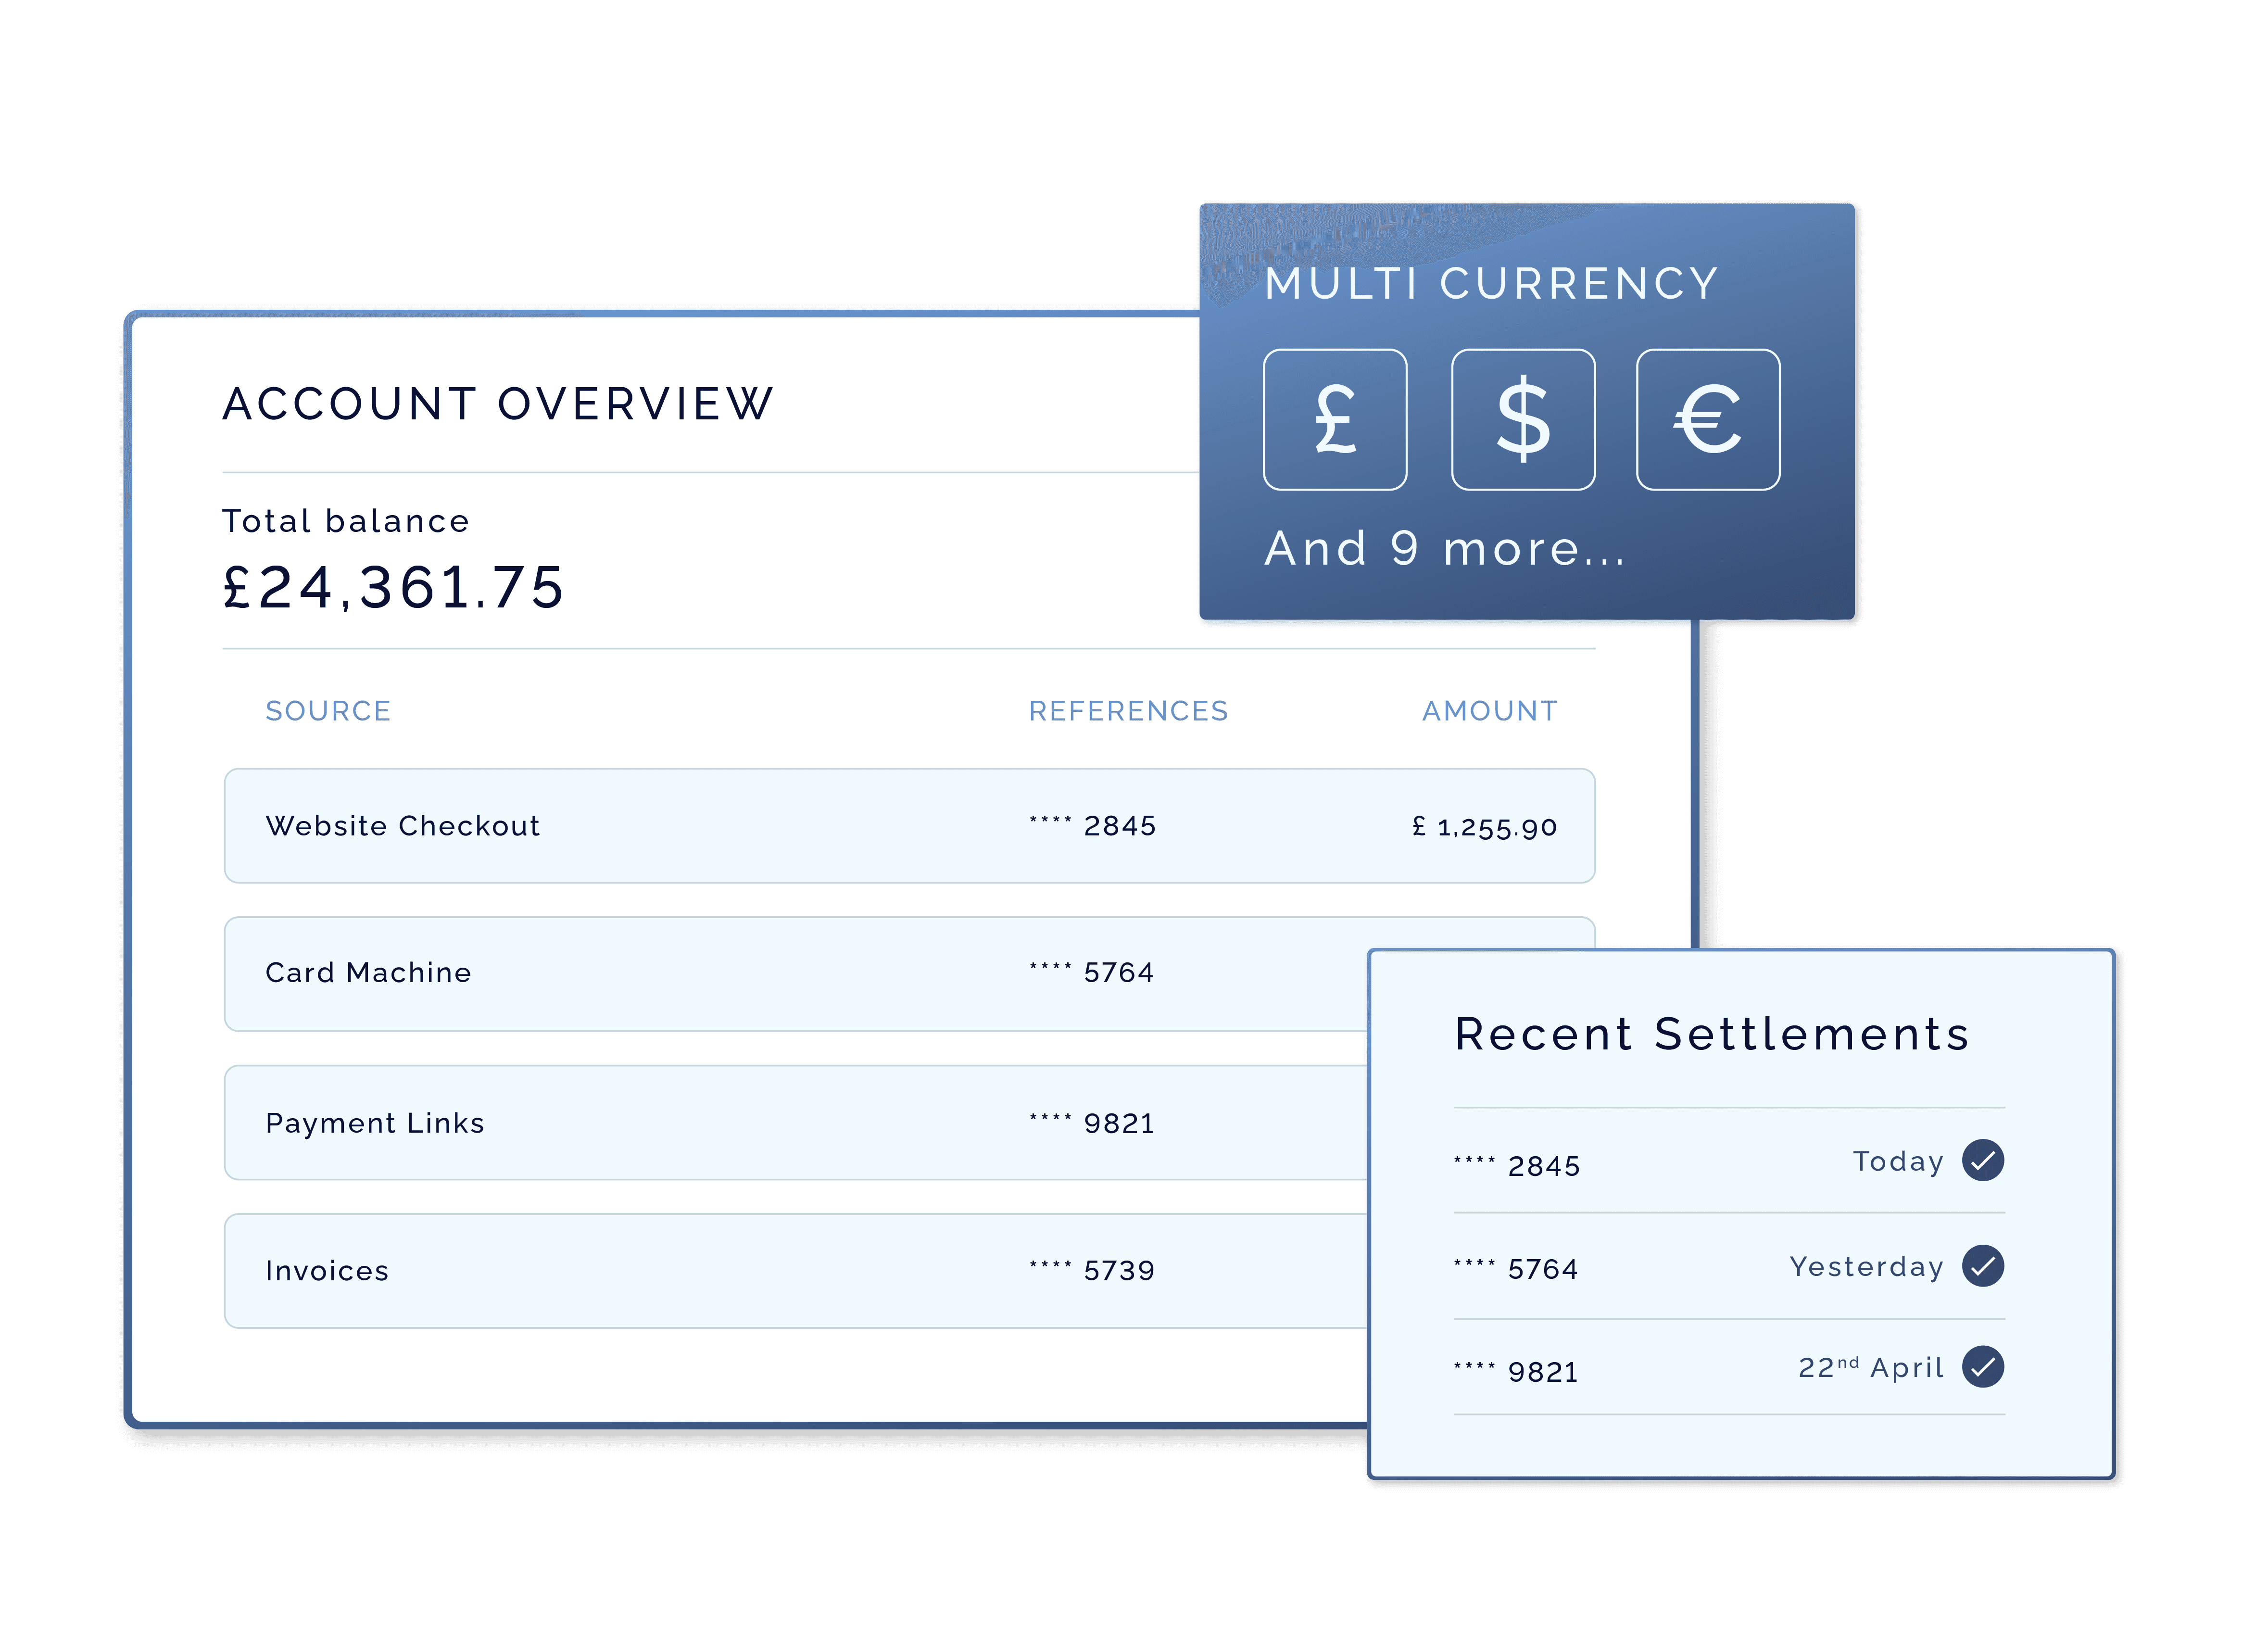Click the total balance £24,361.75
2268x1629 pixels.
pyautogui.click(x=393, y=587)
